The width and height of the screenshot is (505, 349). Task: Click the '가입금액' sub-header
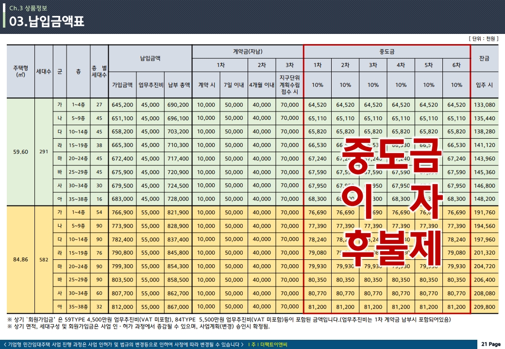click(x=122, y=85)
